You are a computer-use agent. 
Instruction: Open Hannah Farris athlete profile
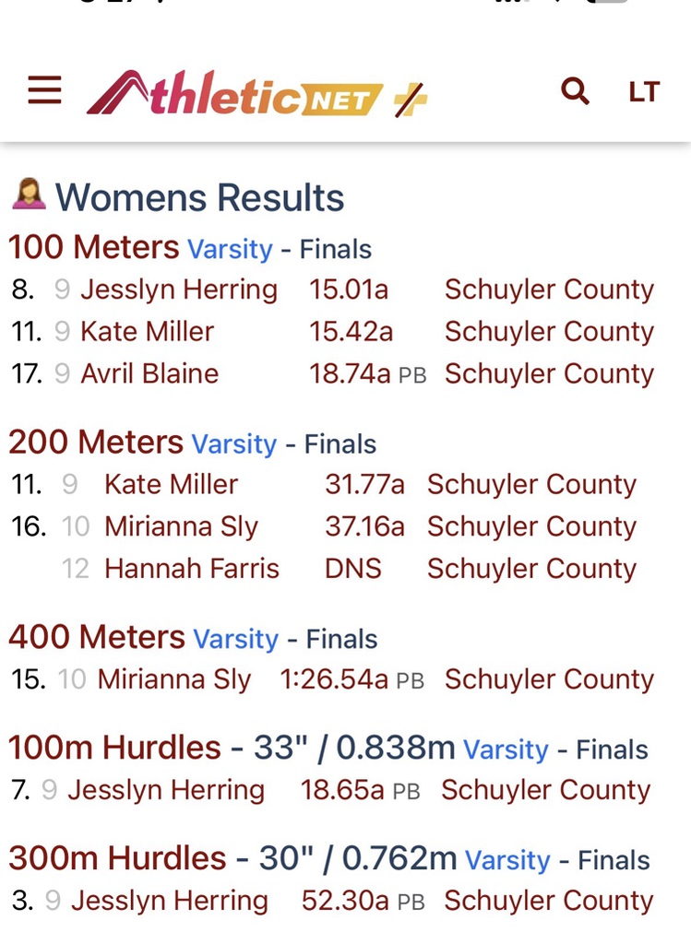(192, 568)
